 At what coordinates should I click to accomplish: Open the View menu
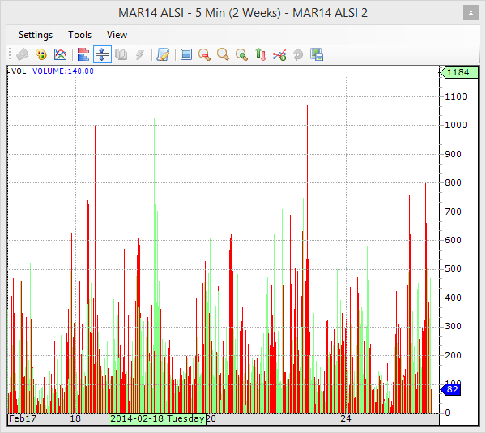(x=117, y=35)
